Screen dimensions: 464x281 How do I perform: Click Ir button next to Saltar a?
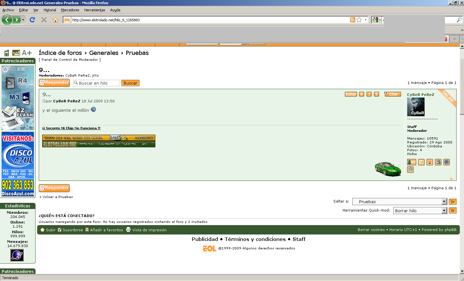pos(453,202)
